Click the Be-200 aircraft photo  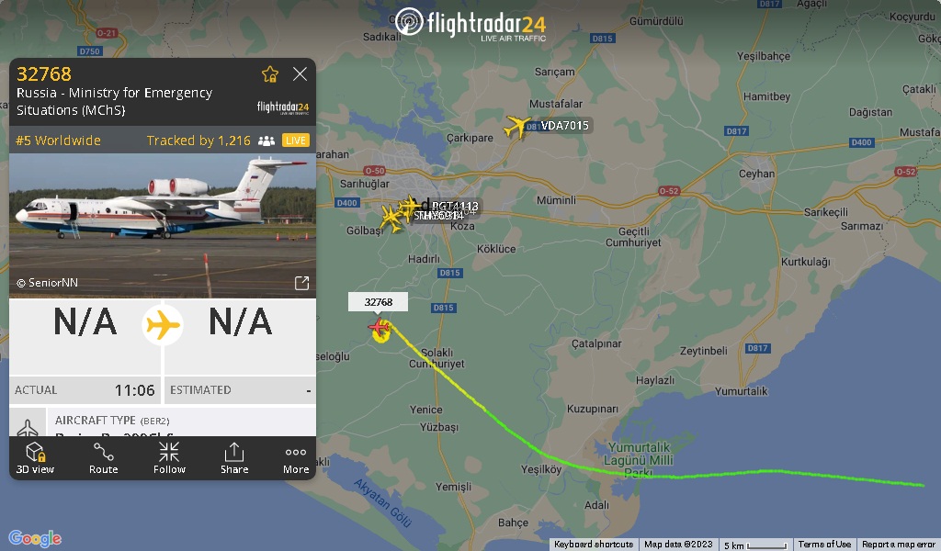point(163,225)
